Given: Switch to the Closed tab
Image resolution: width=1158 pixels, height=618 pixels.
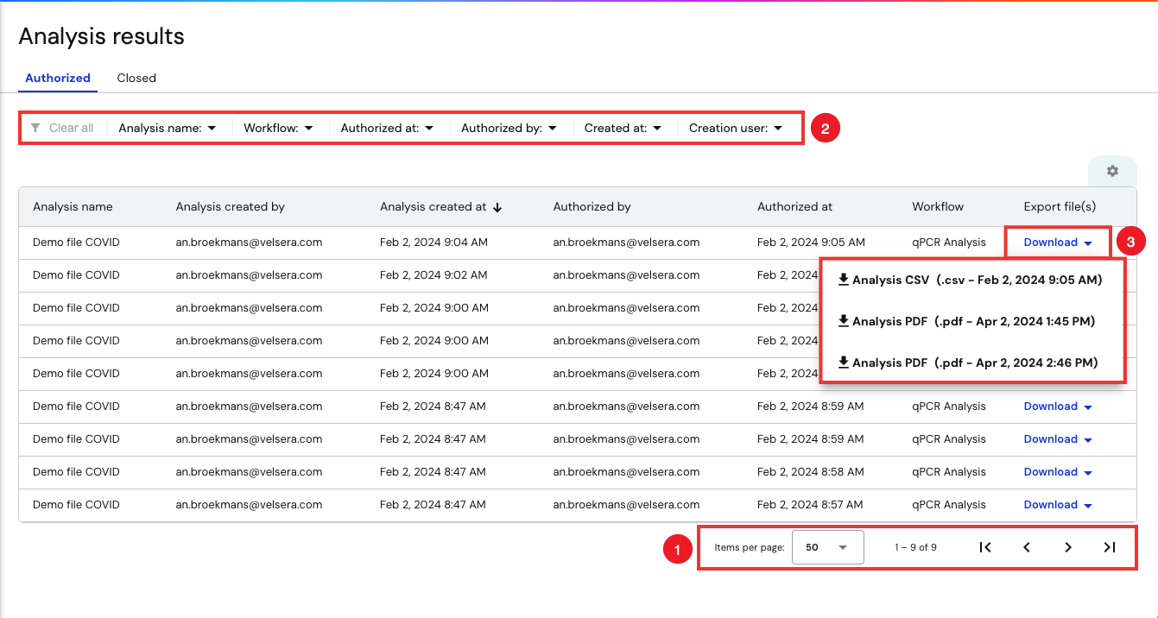Looking at the screenshot, I should 136,78.
